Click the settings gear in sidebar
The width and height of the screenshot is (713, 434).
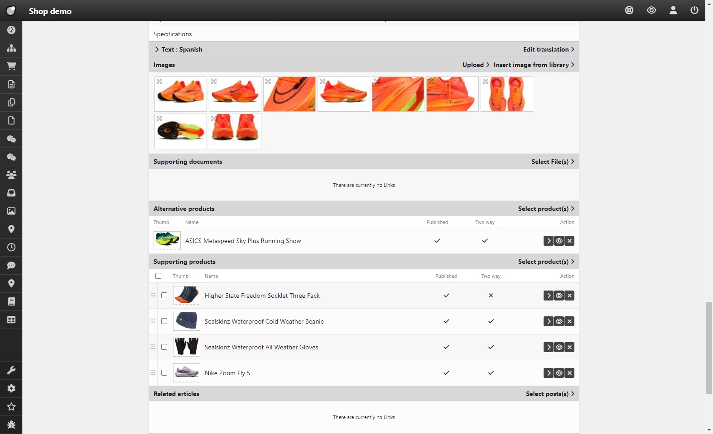tap(11, 388)
